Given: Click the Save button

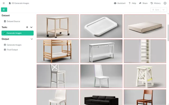Looking at the screenshot, I should point(156,10).
